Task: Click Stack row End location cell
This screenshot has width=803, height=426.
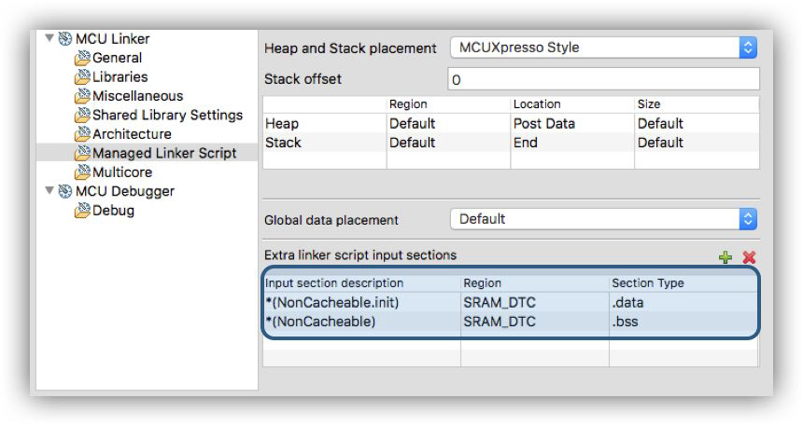Action: pos(525,143)
